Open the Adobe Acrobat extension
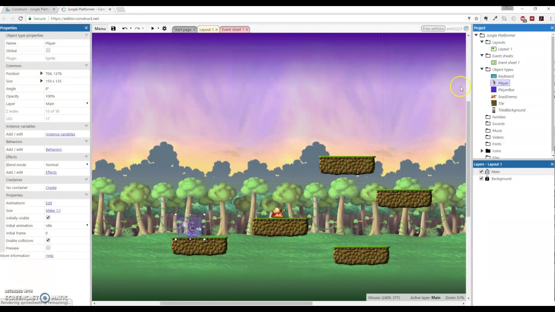The image size is (555, 312). pyautogui.click(x=541, y=19)
